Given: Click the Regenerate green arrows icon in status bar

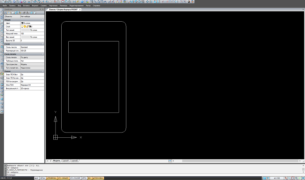Looking at the screenshot, I should pyautogui.click(x=300, y=178).
